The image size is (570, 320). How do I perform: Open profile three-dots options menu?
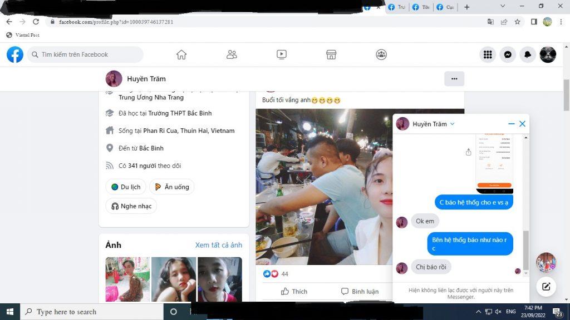pyautogui.click(x=454, y=79)
